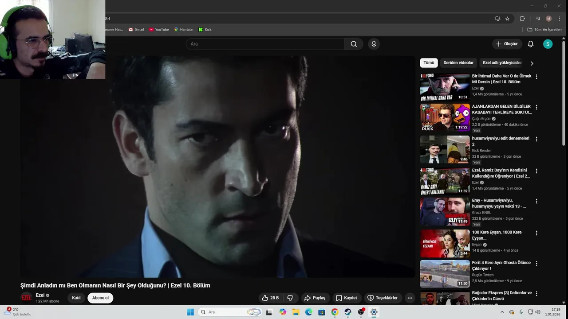The width and height of the screenshot is (568, 319).
Task: Click the Teşekkürler thanks button
Action: 383,298
